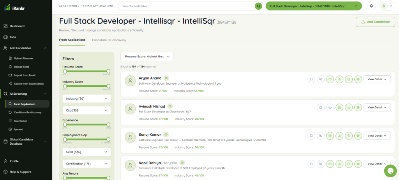Viewport: 399px width, 180px height.
Task: Open the Resume Score sort dropdown
Action: click(147, 57)
